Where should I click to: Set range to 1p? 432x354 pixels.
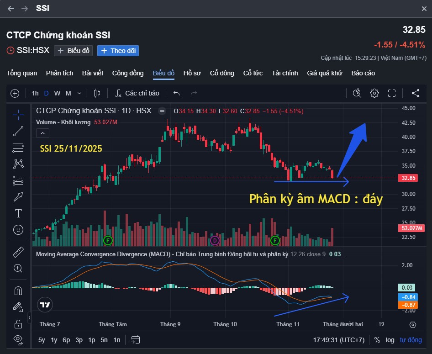tap(92, 340)
